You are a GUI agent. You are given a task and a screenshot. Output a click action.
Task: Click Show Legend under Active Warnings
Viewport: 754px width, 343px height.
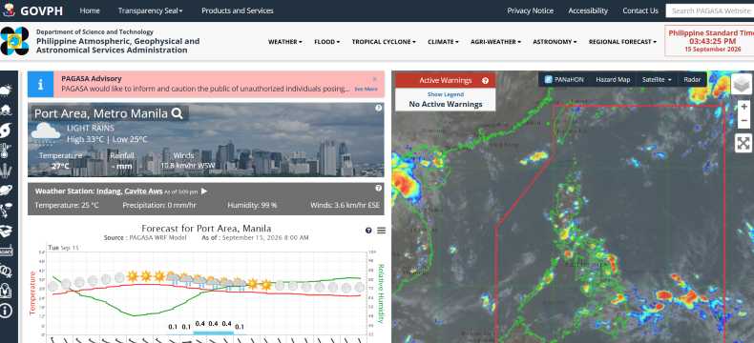click(x=446, y=94)
